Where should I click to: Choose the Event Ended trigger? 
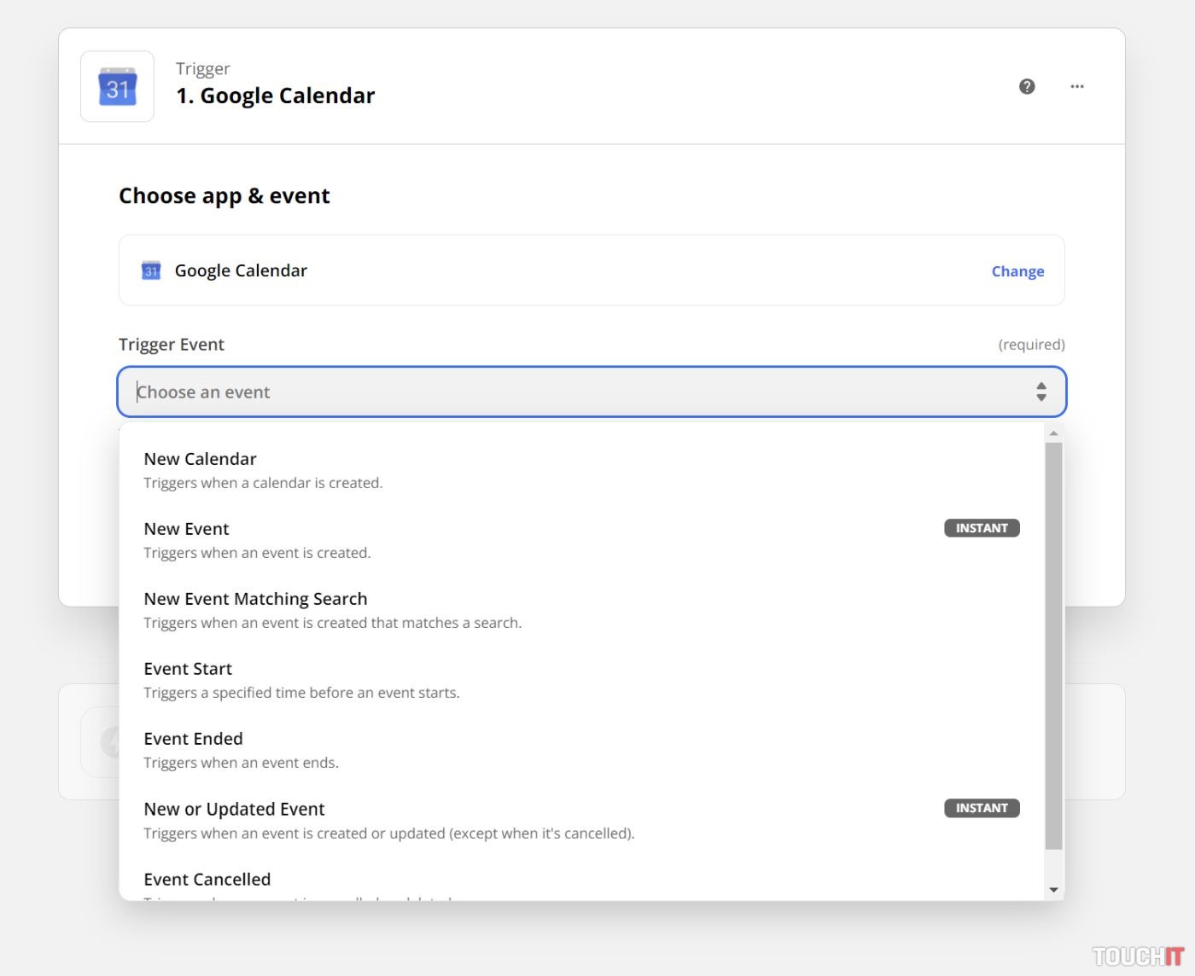[x=193, y=739]
